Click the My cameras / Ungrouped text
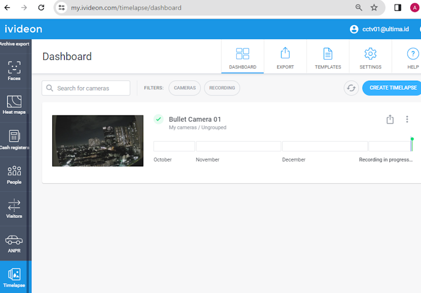Screen dimensions: 421x293 [197, 127]
